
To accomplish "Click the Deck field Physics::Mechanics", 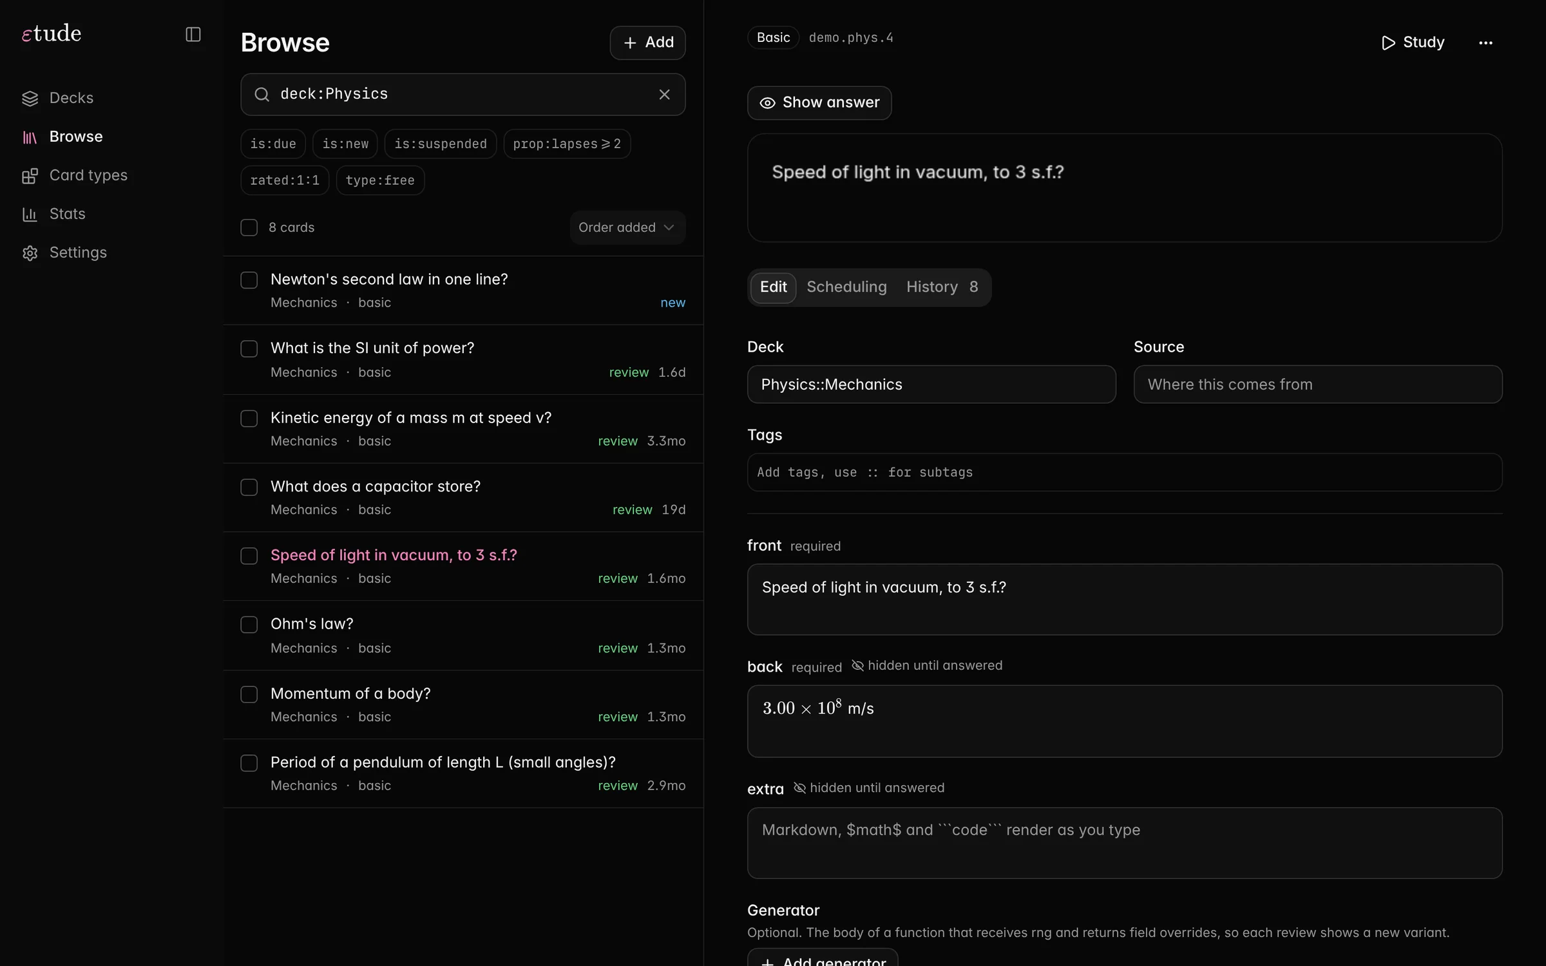I will pos(931,384).
